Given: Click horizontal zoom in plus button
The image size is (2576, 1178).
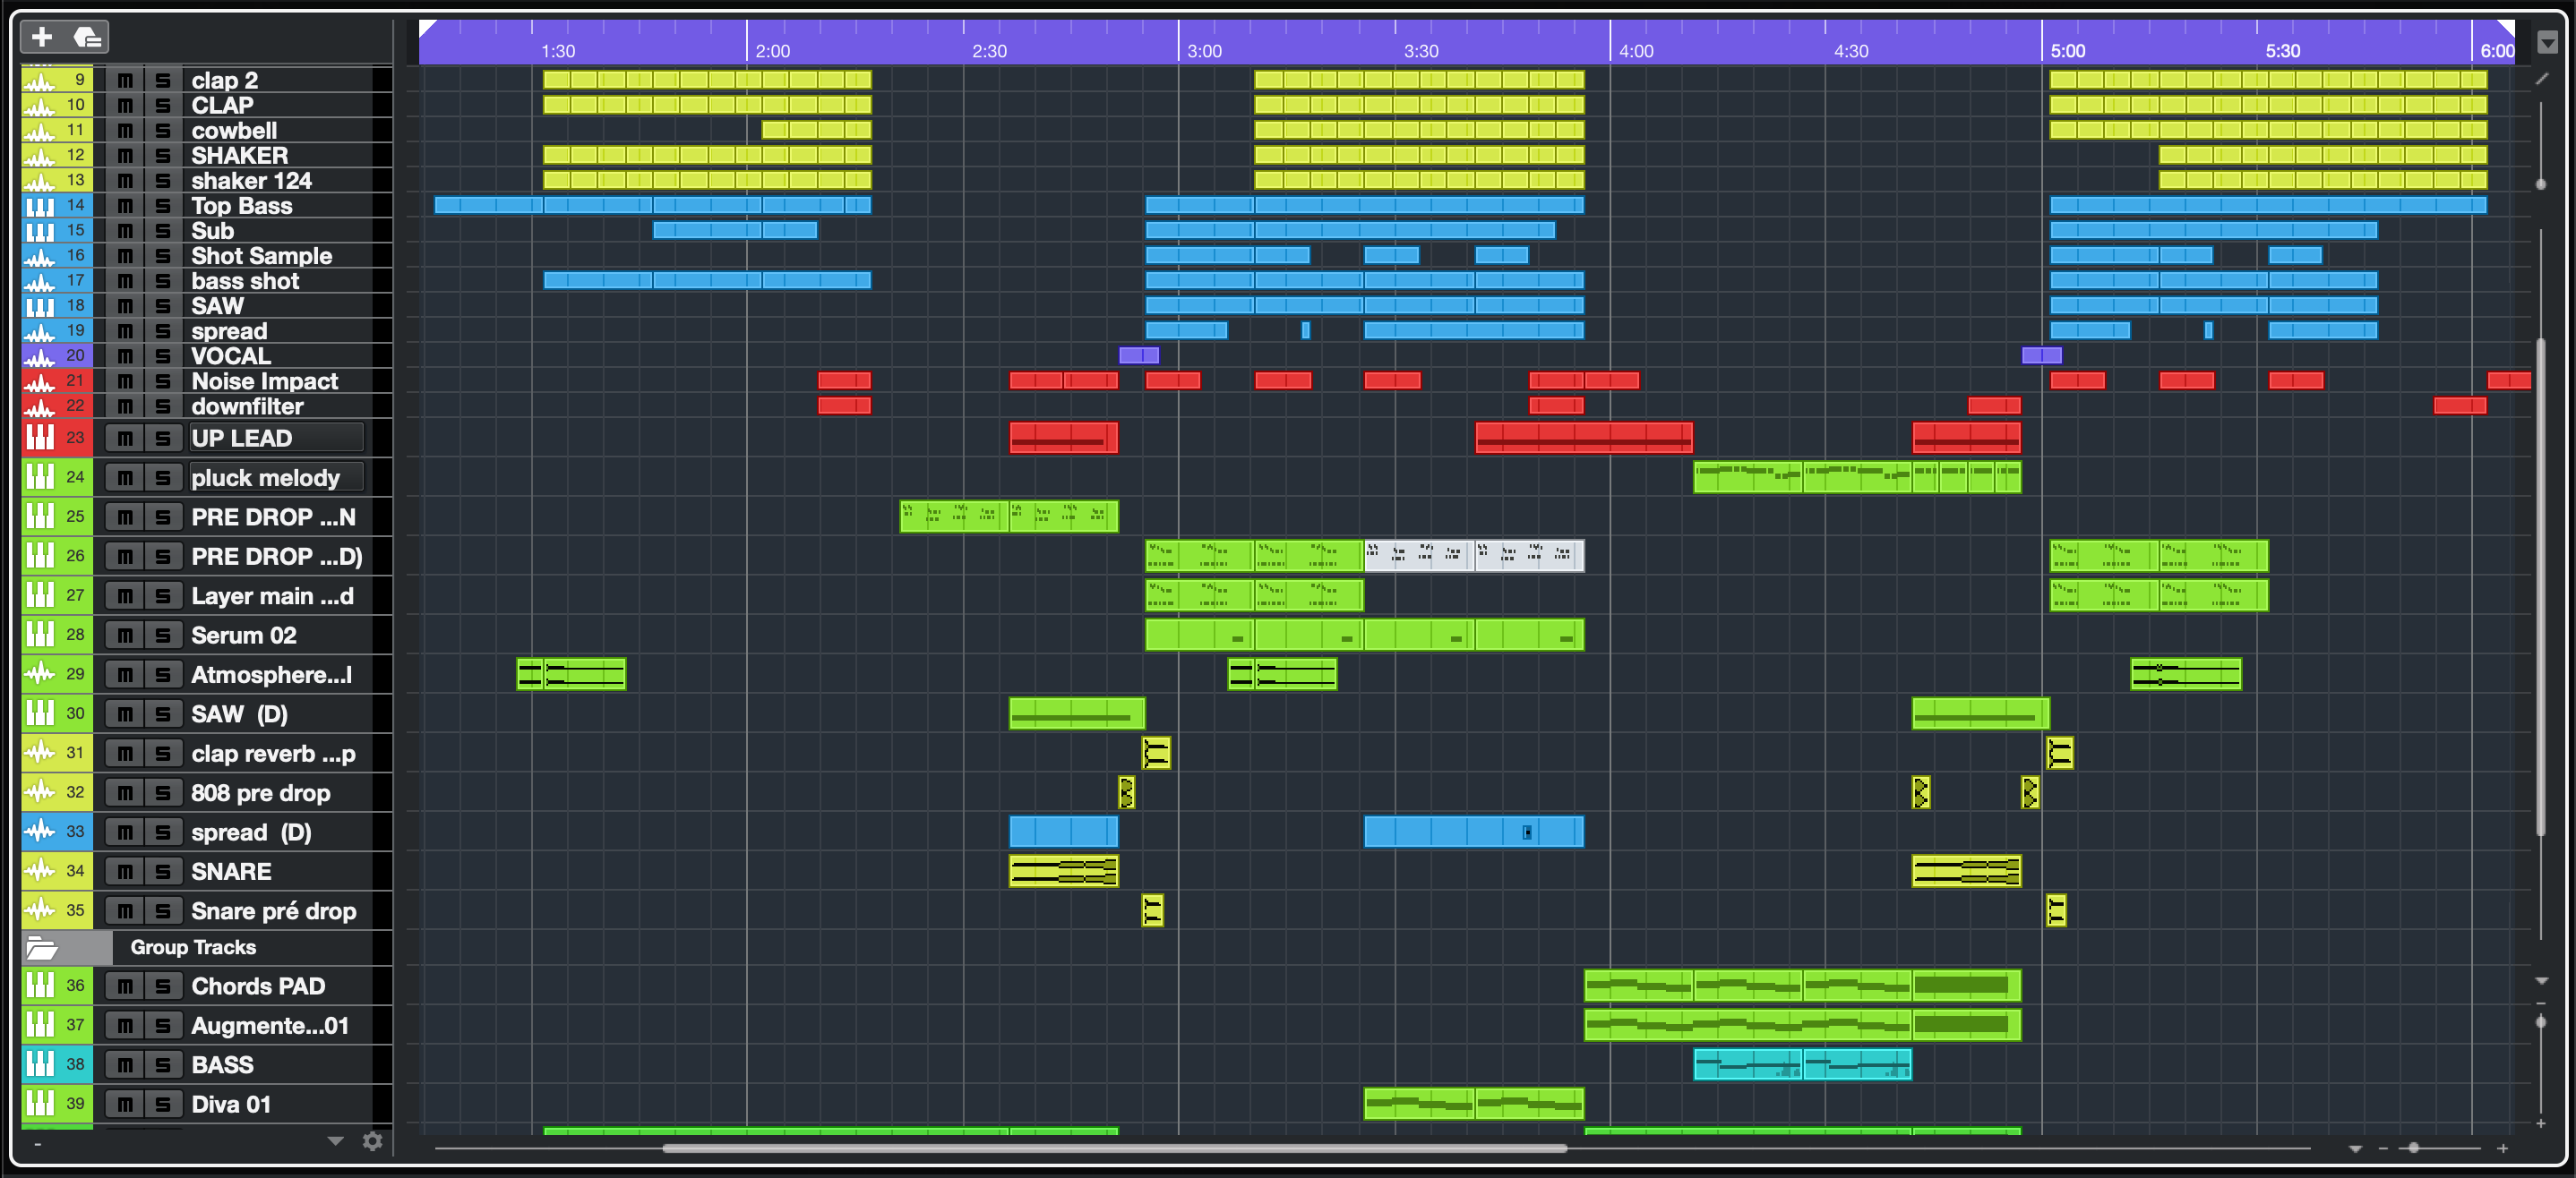Looking at the screenshot, I should (x=2502, y=1149).
